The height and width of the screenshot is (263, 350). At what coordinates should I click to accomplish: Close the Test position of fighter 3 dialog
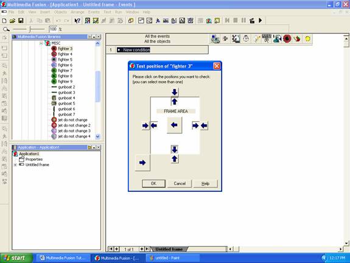(x=217, y=66)
